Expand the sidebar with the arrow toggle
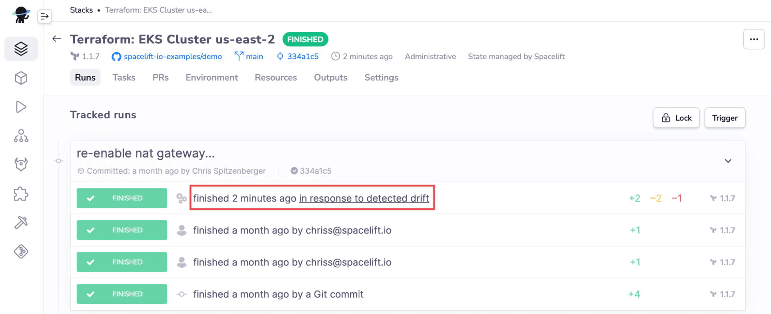This screenshot has width=771, height=314. [x=45, y=16]
